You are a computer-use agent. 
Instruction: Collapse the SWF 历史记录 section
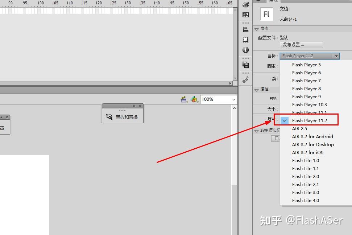click(257, 131)
